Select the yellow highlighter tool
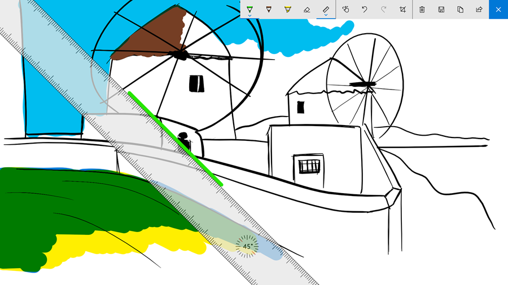 click(288, 9)
